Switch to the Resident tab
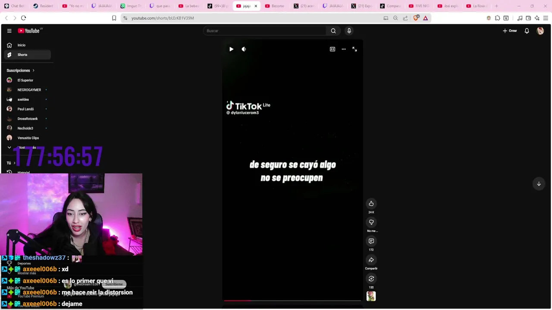The image size is (552, 310). pyautogui.click(x=44, y=6)
